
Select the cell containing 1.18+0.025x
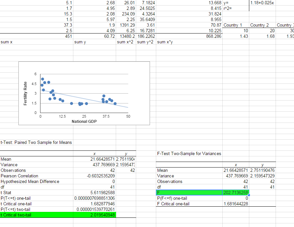[x=262, y=3]
